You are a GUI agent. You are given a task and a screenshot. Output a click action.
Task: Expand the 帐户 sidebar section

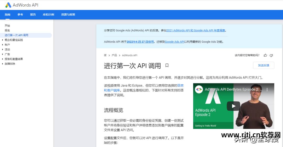tap(3, 45)
